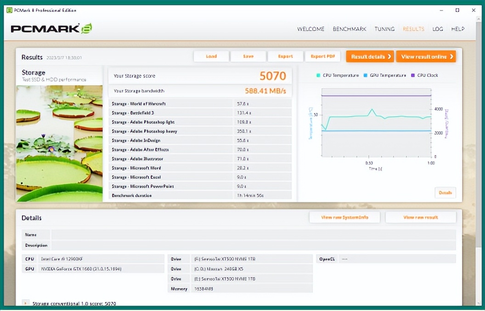The width and height of the screenshot is (485, 311).
Task: Click the PCMark 8 app icon in title bar
Action: point(10,10)
